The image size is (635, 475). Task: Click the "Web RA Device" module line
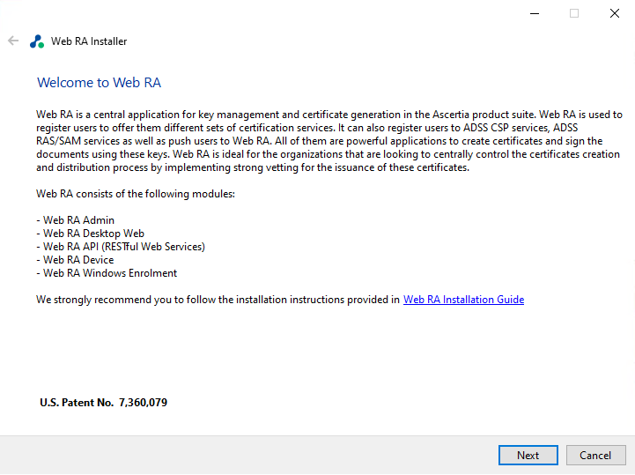click(x=78, y=260)
